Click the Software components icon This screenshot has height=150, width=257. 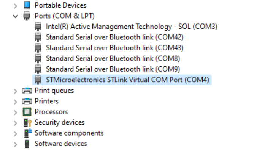click(x=27, y=133)
